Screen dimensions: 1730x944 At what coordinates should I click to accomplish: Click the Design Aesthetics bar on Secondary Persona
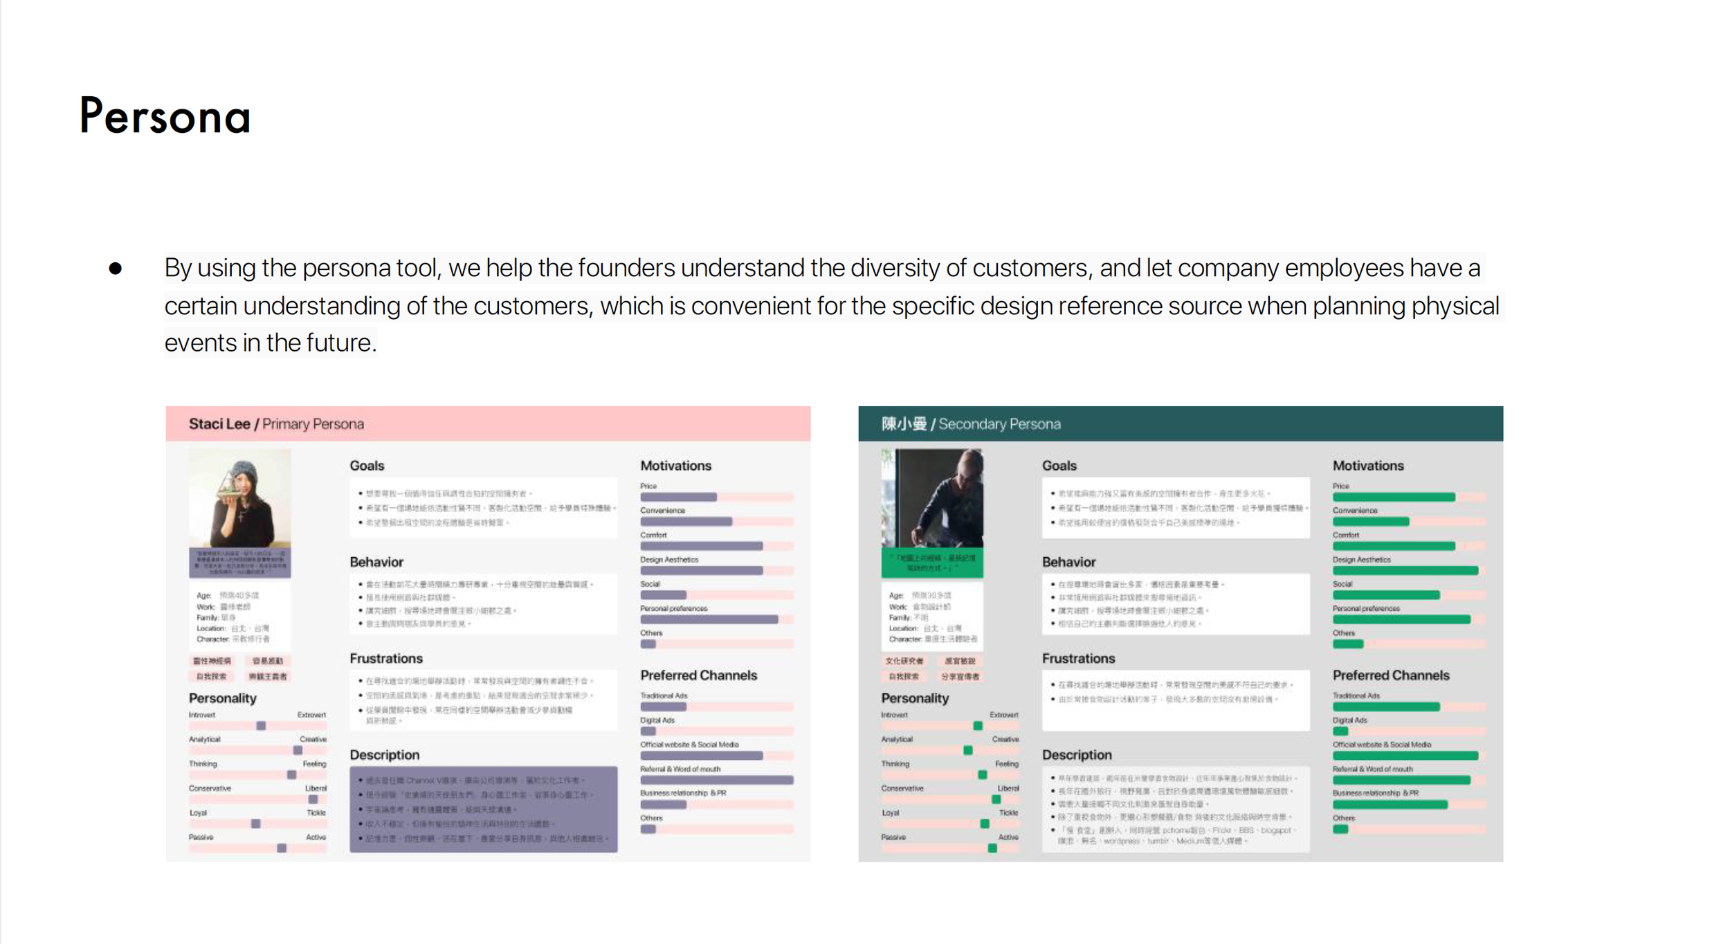(x=1409, y=571)
